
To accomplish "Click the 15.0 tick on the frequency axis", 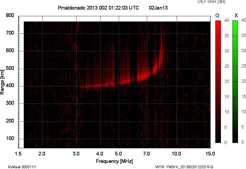I will pos(210,154).
